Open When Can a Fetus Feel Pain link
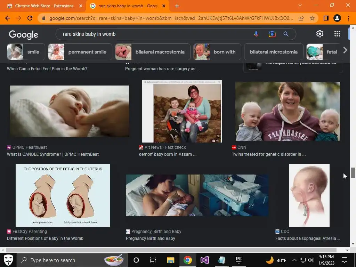 pyautogui.click(x=47, y=69)
